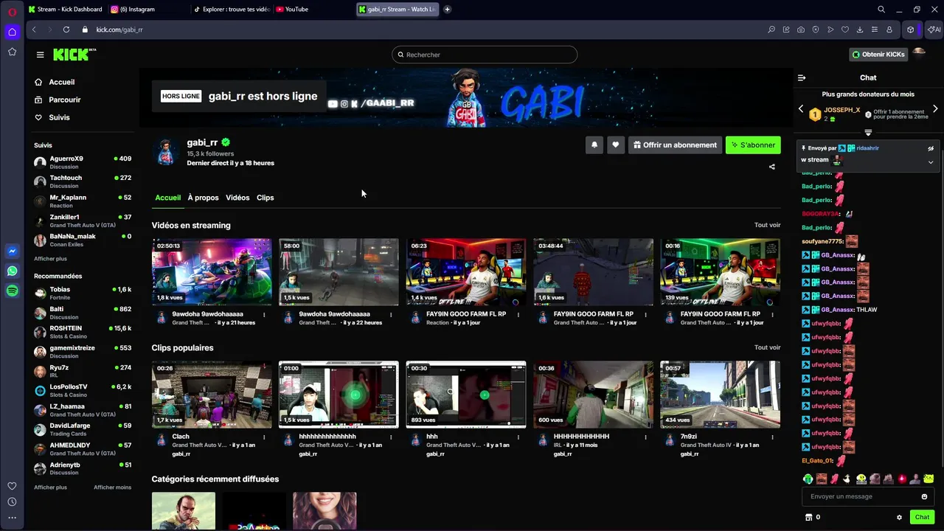Open recommended channel LosPollosTV

point(83,390)
